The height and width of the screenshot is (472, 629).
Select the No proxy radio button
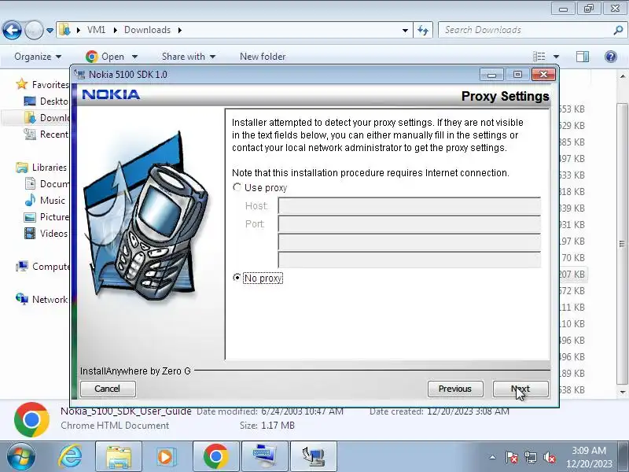pyautogui.click(x=237, y=278)
